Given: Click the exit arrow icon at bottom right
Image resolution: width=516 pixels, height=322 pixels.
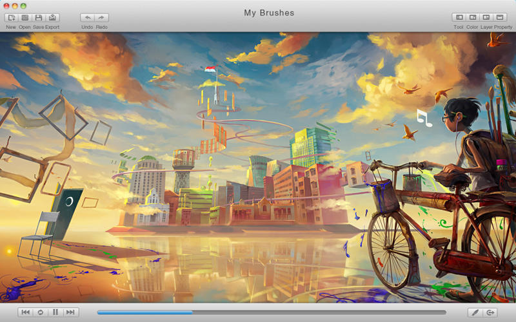Looking at the screenshot, I should point(491,312).
